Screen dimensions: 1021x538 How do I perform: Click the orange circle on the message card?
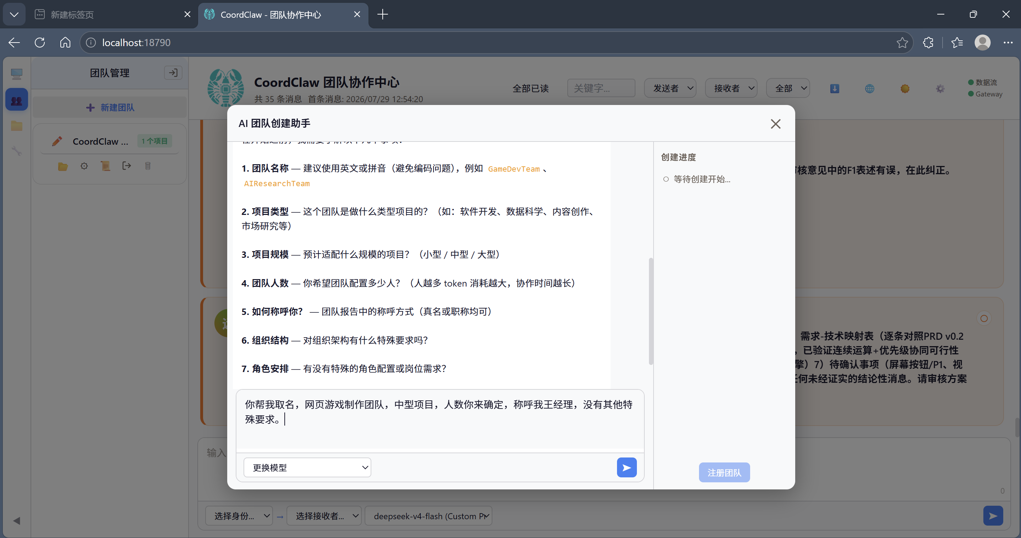point(984,319)
